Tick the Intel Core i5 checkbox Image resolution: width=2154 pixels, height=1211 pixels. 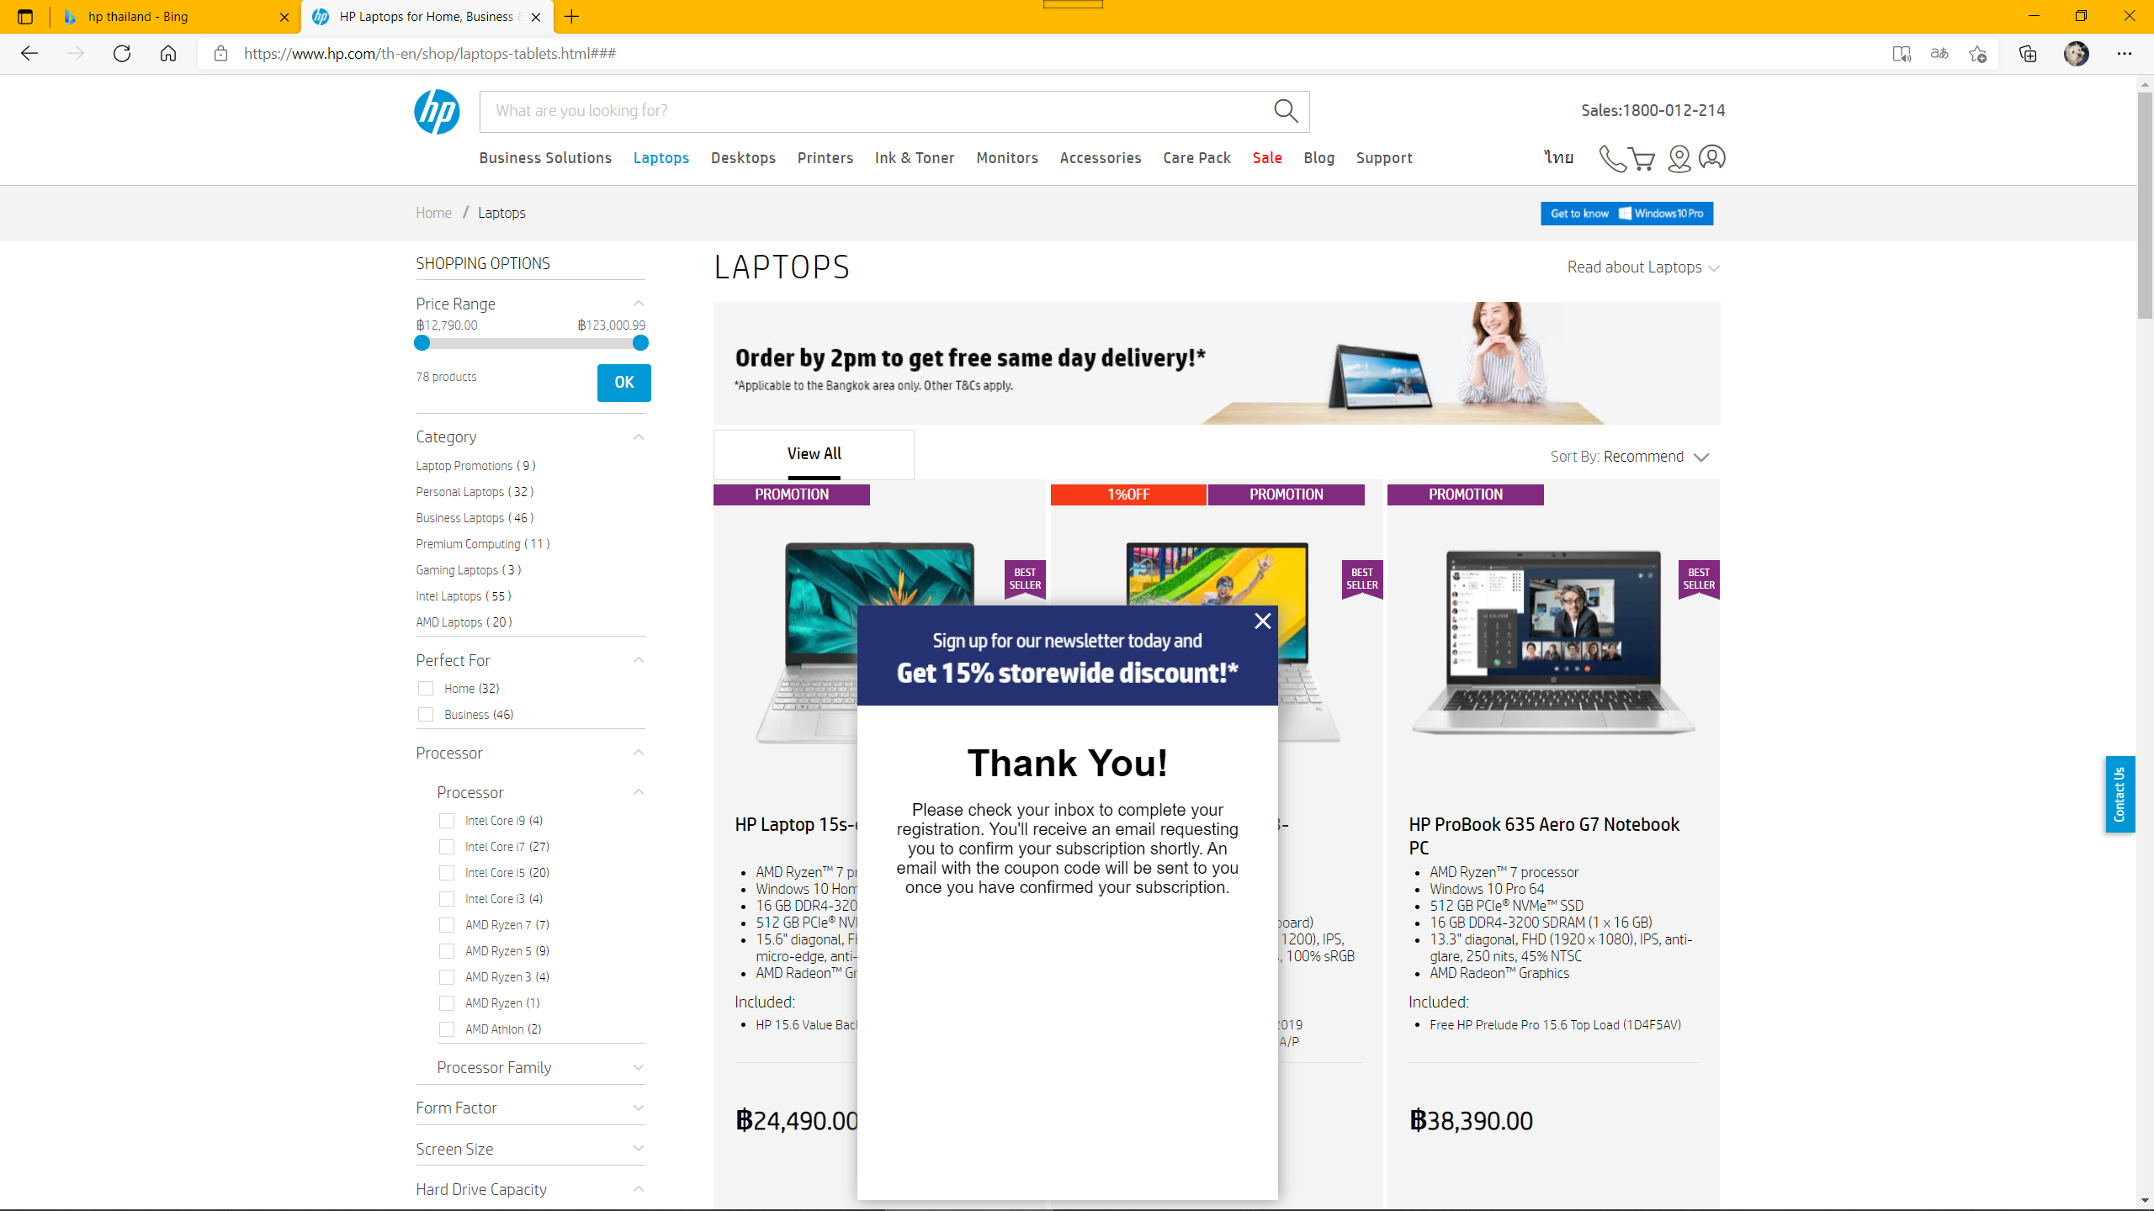[447, 873]
